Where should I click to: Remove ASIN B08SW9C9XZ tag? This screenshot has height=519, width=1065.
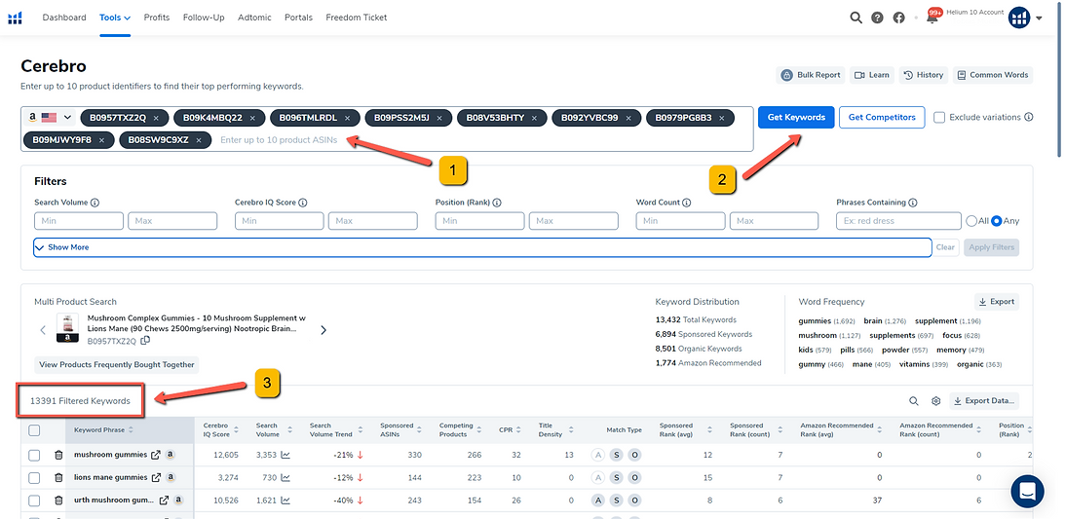coord(199,140)
